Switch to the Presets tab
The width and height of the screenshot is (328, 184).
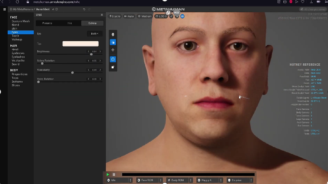point(47,23)
